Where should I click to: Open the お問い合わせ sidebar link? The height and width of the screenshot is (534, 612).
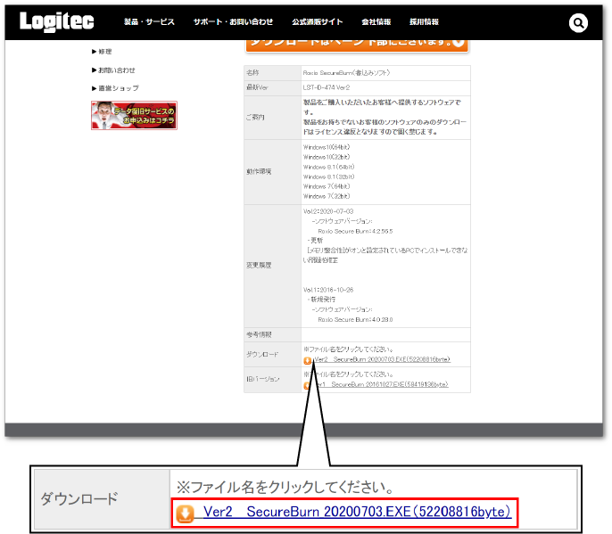[x=113, y=70]
